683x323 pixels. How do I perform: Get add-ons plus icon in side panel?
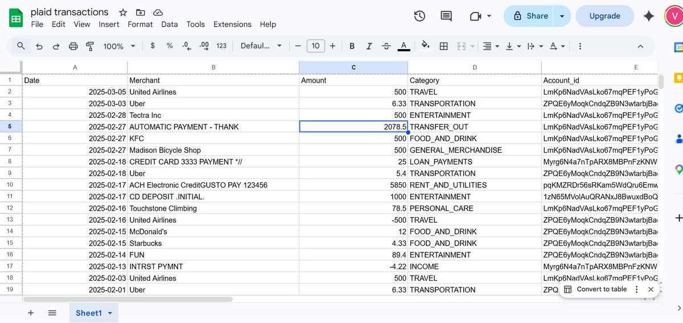[x=678, y=218]
